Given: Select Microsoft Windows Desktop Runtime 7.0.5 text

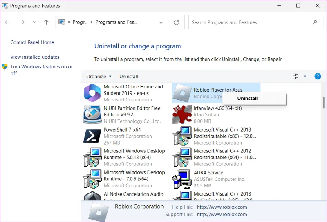Looking at the screenshot, I should (x=134, y=176).
